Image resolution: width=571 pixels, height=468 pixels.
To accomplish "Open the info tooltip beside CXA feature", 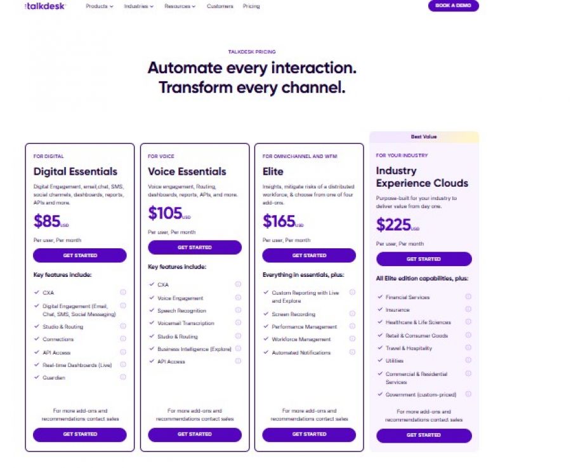I will coord(122,292).
